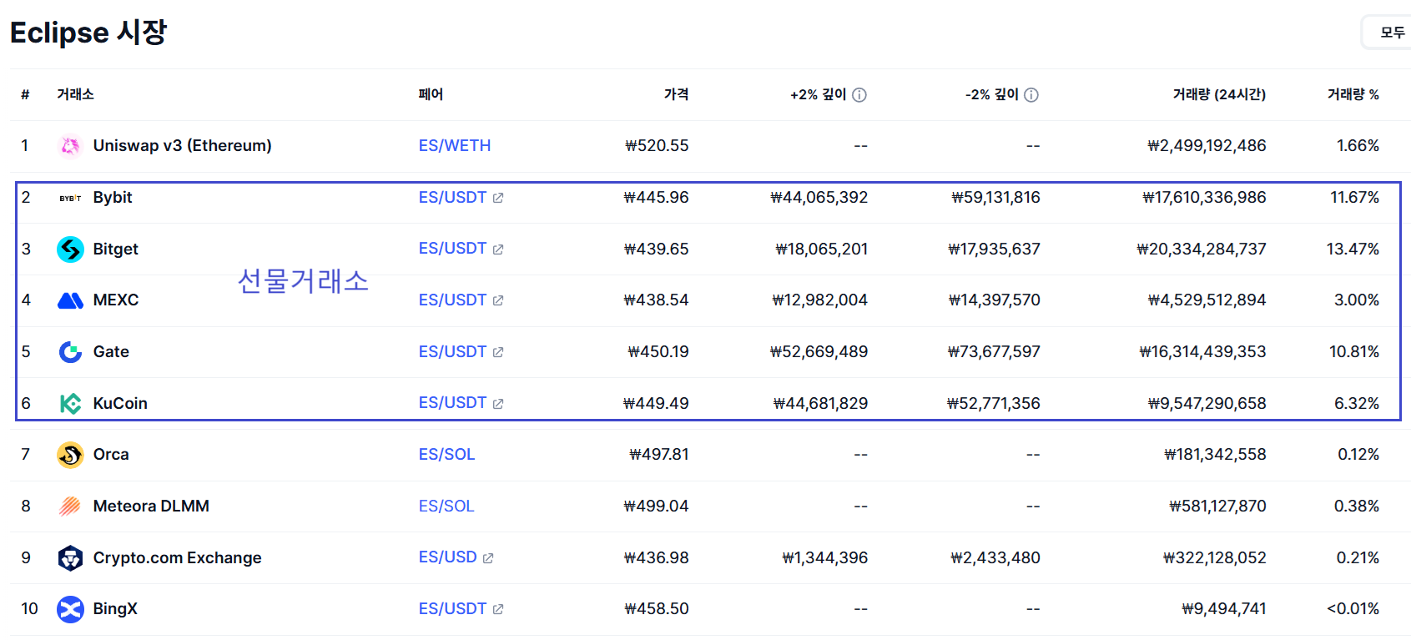Image resolution: width=1411 pixels, height=640 pixels.
Task: Click the <0.01% volume share cell
Action: 1353,608
